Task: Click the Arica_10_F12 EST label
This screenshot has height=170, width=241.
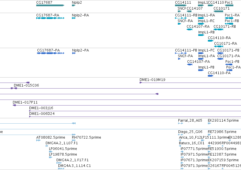Action: tap(190, 137)
